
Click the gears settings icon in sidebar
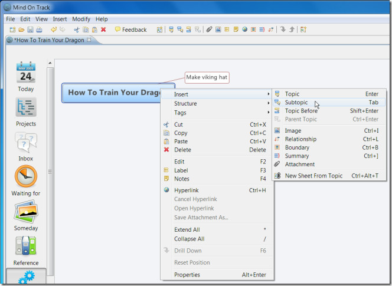pos(26,277)
